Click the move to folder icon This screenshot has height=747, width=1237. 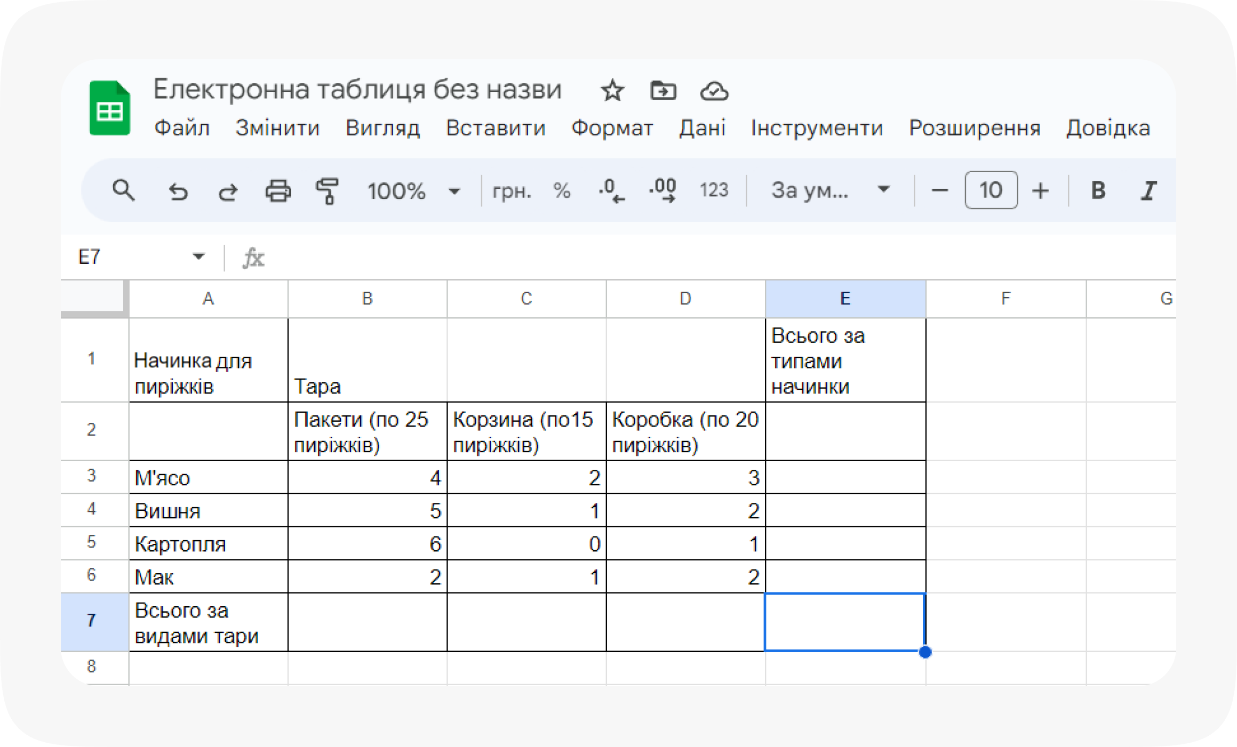pos(663,91)
